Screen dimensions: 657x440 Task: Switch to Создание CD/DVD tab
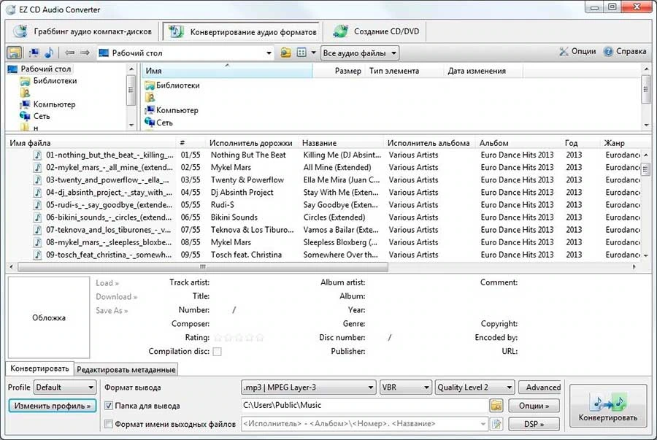[x=376, y=31]
